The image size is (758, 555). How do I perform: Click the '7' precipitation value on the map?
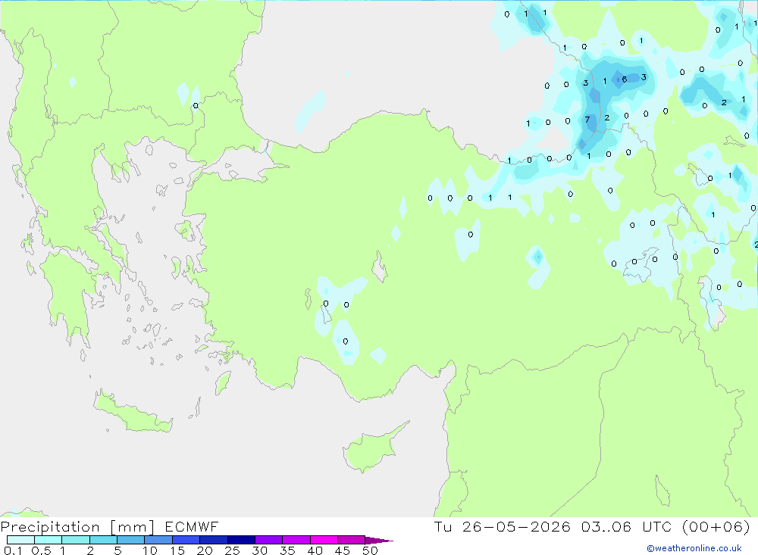[587, 120]
